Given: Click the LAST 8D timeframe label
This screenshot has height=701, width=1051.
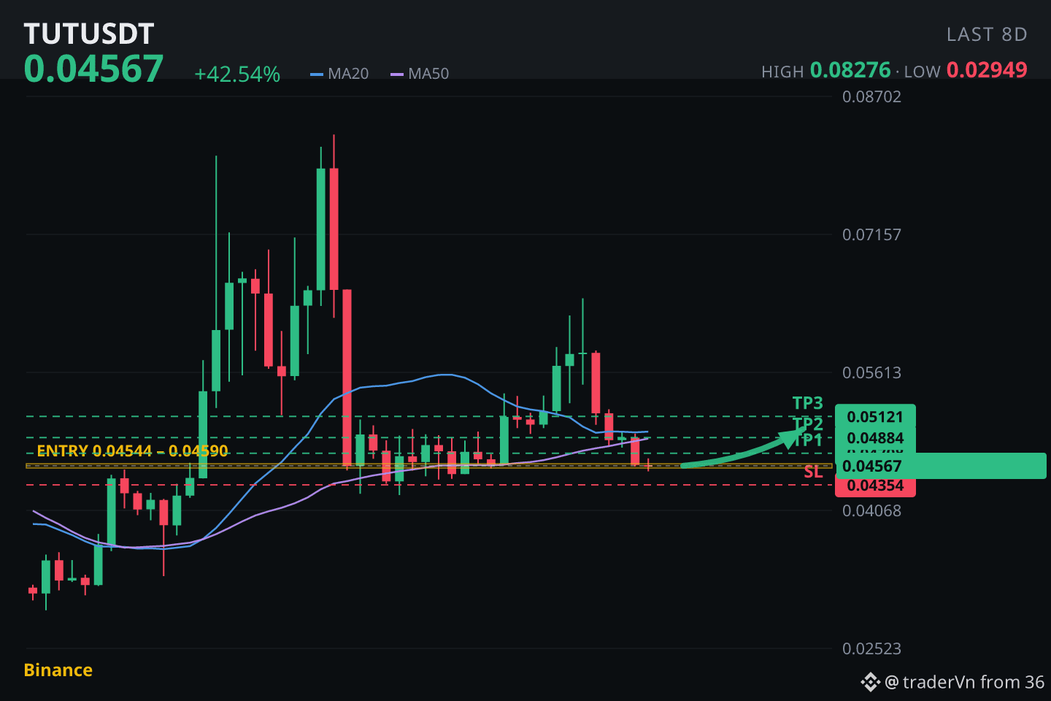Looking at the screenshot, I should (x=987, y=34).
